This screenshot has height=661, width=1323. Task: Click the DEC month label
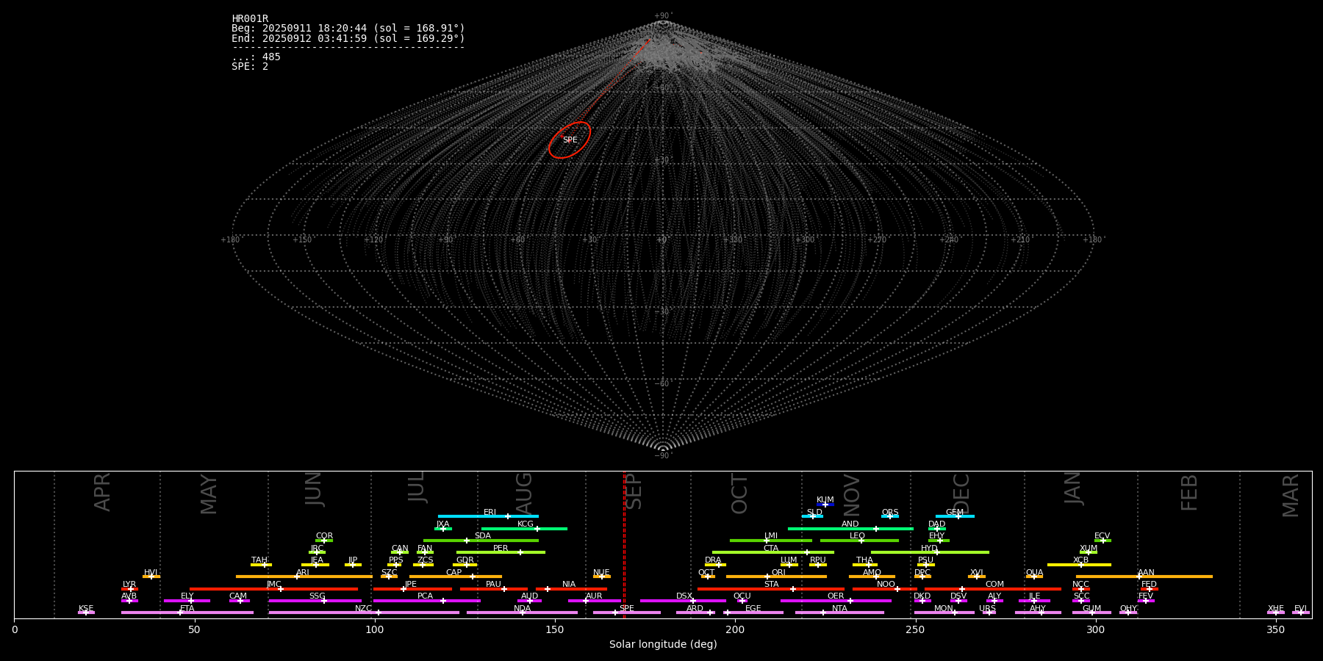pyautogui.click(x=961, y=494)
